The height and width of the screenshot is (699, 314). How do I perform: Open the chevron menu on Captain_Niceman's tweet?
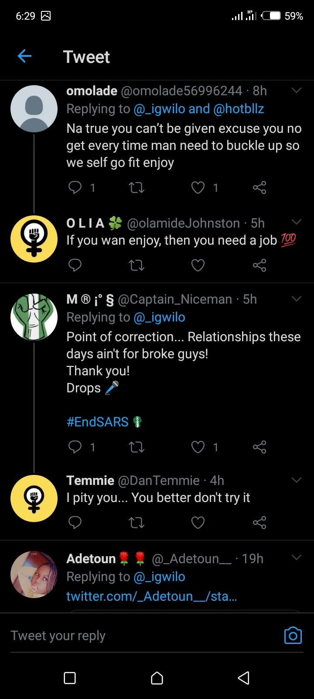[297, 299]
